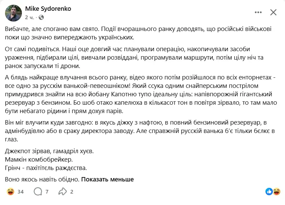Viewport: 285px width, 205px height.
Task: View the list of 34 reactions
Action: 21,192
